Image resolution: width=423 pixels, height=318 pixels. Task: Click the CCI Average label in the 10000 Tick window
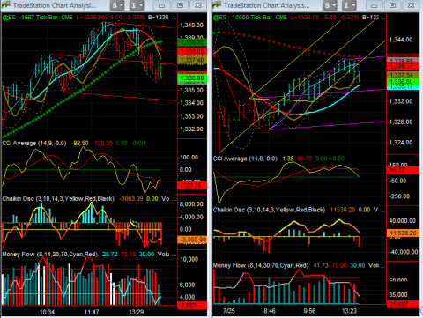coord(245,159)
